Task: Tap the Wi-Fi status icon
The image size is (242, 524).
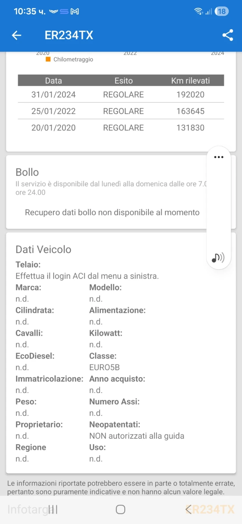Action: click(199, 11)
